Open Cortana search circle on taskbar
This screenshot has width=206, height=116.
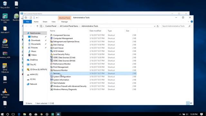[8, 114]
